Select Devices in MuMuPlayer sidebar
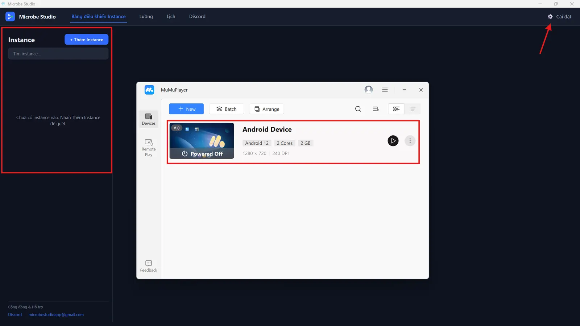 pyautogui.click(x=149, y=119)
